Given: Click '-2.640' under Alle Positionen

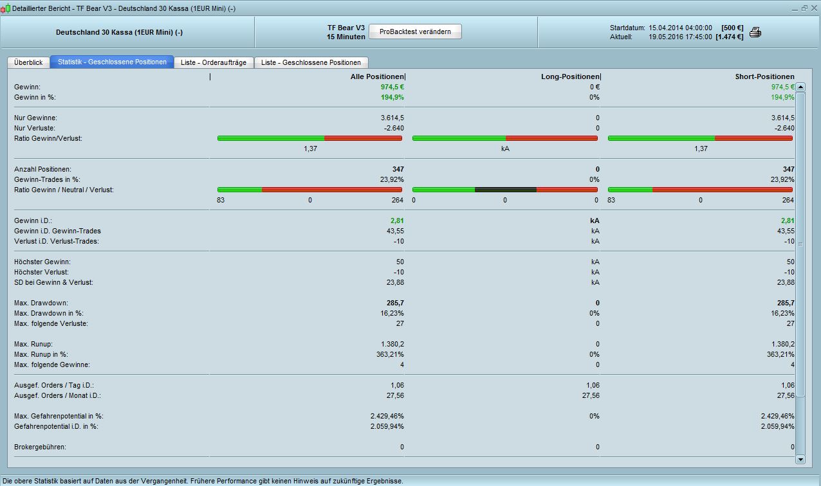Looking at the screenshot, I should click(394, 128).
